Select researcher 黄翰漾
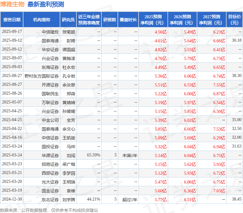 click(69, 58)
